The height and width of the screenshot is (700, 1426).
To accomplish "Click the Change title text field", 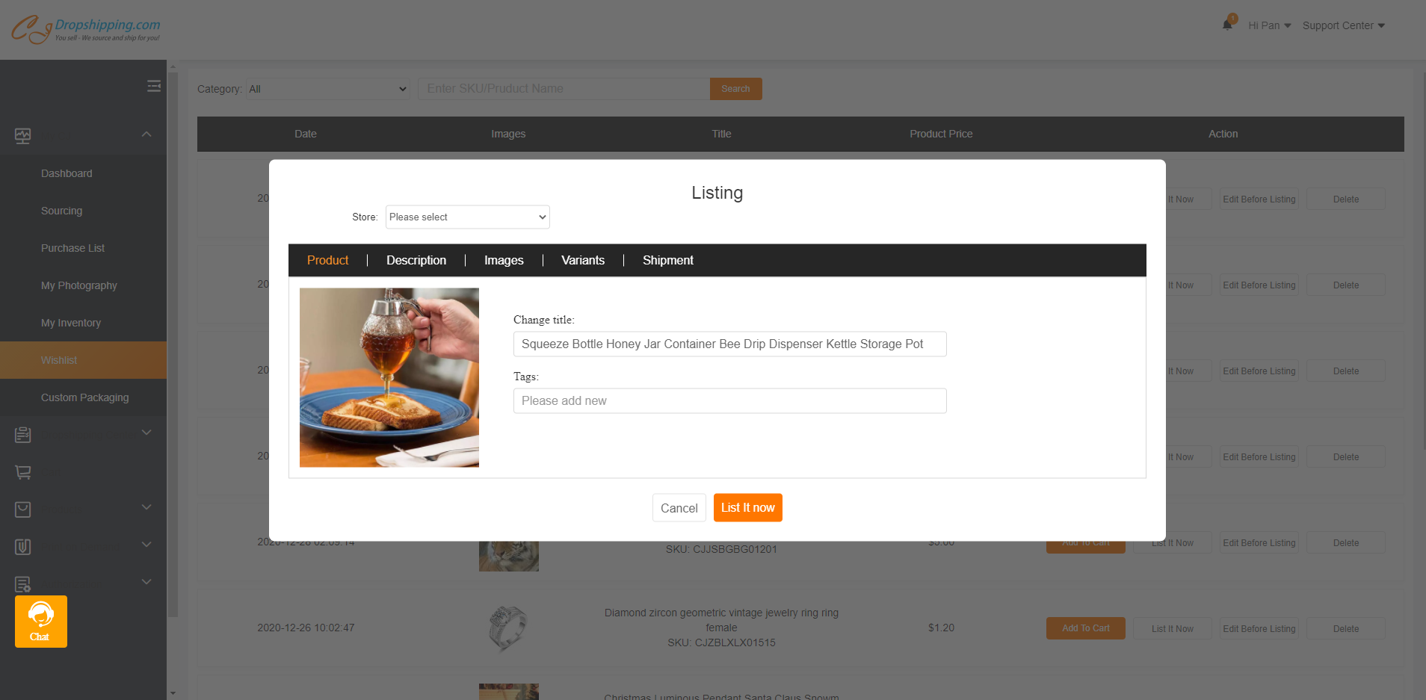I will click(x=730, y=344).
